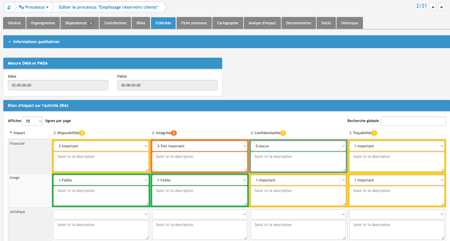This screenshot has width=450, height=241.
Task: Open the empty Juridique Confidentialité dropdown
Action: 298,214
